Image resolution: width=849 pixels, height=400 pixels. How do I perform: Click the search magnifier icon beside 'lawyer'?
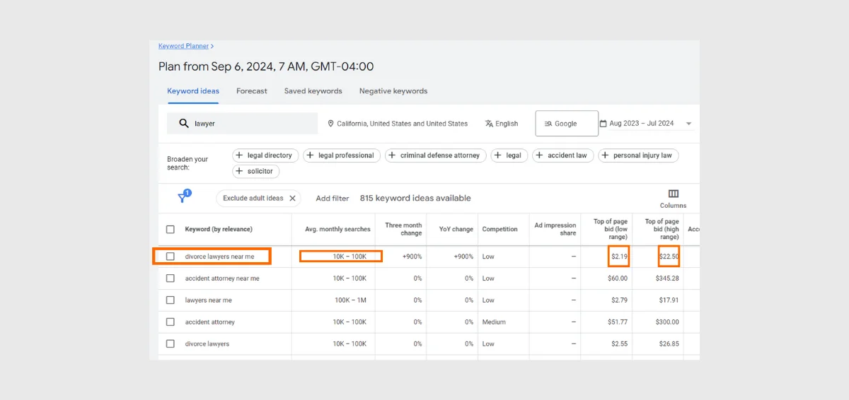tap(184, 124)
